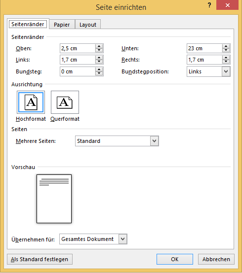Click Als Standard festlegen button
Viewport: 242px width, 273px height.
tap(40, 259)
